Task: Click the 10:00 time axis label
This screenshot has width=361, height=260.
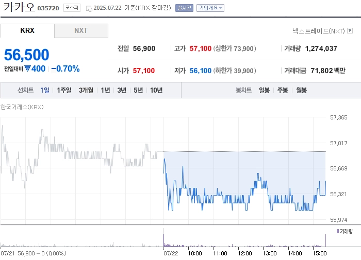Action: 195,253
